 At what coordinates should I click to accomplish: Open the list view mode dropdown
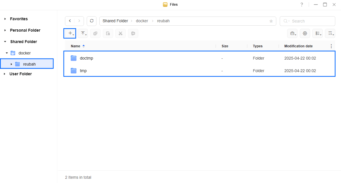coord(318,34)
